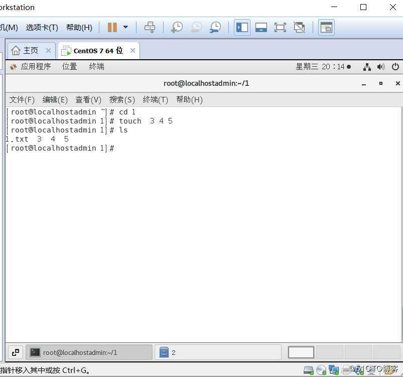This screenshot has height=377, width=403.
Task: Open the terminal 搜索(S) menu
Action: 122,99
